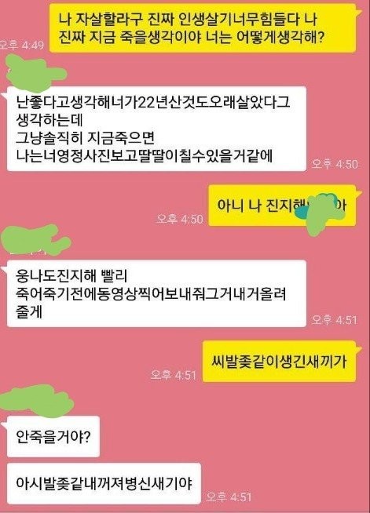Click the 오후 4:49 timestamp

click(22, 45)
